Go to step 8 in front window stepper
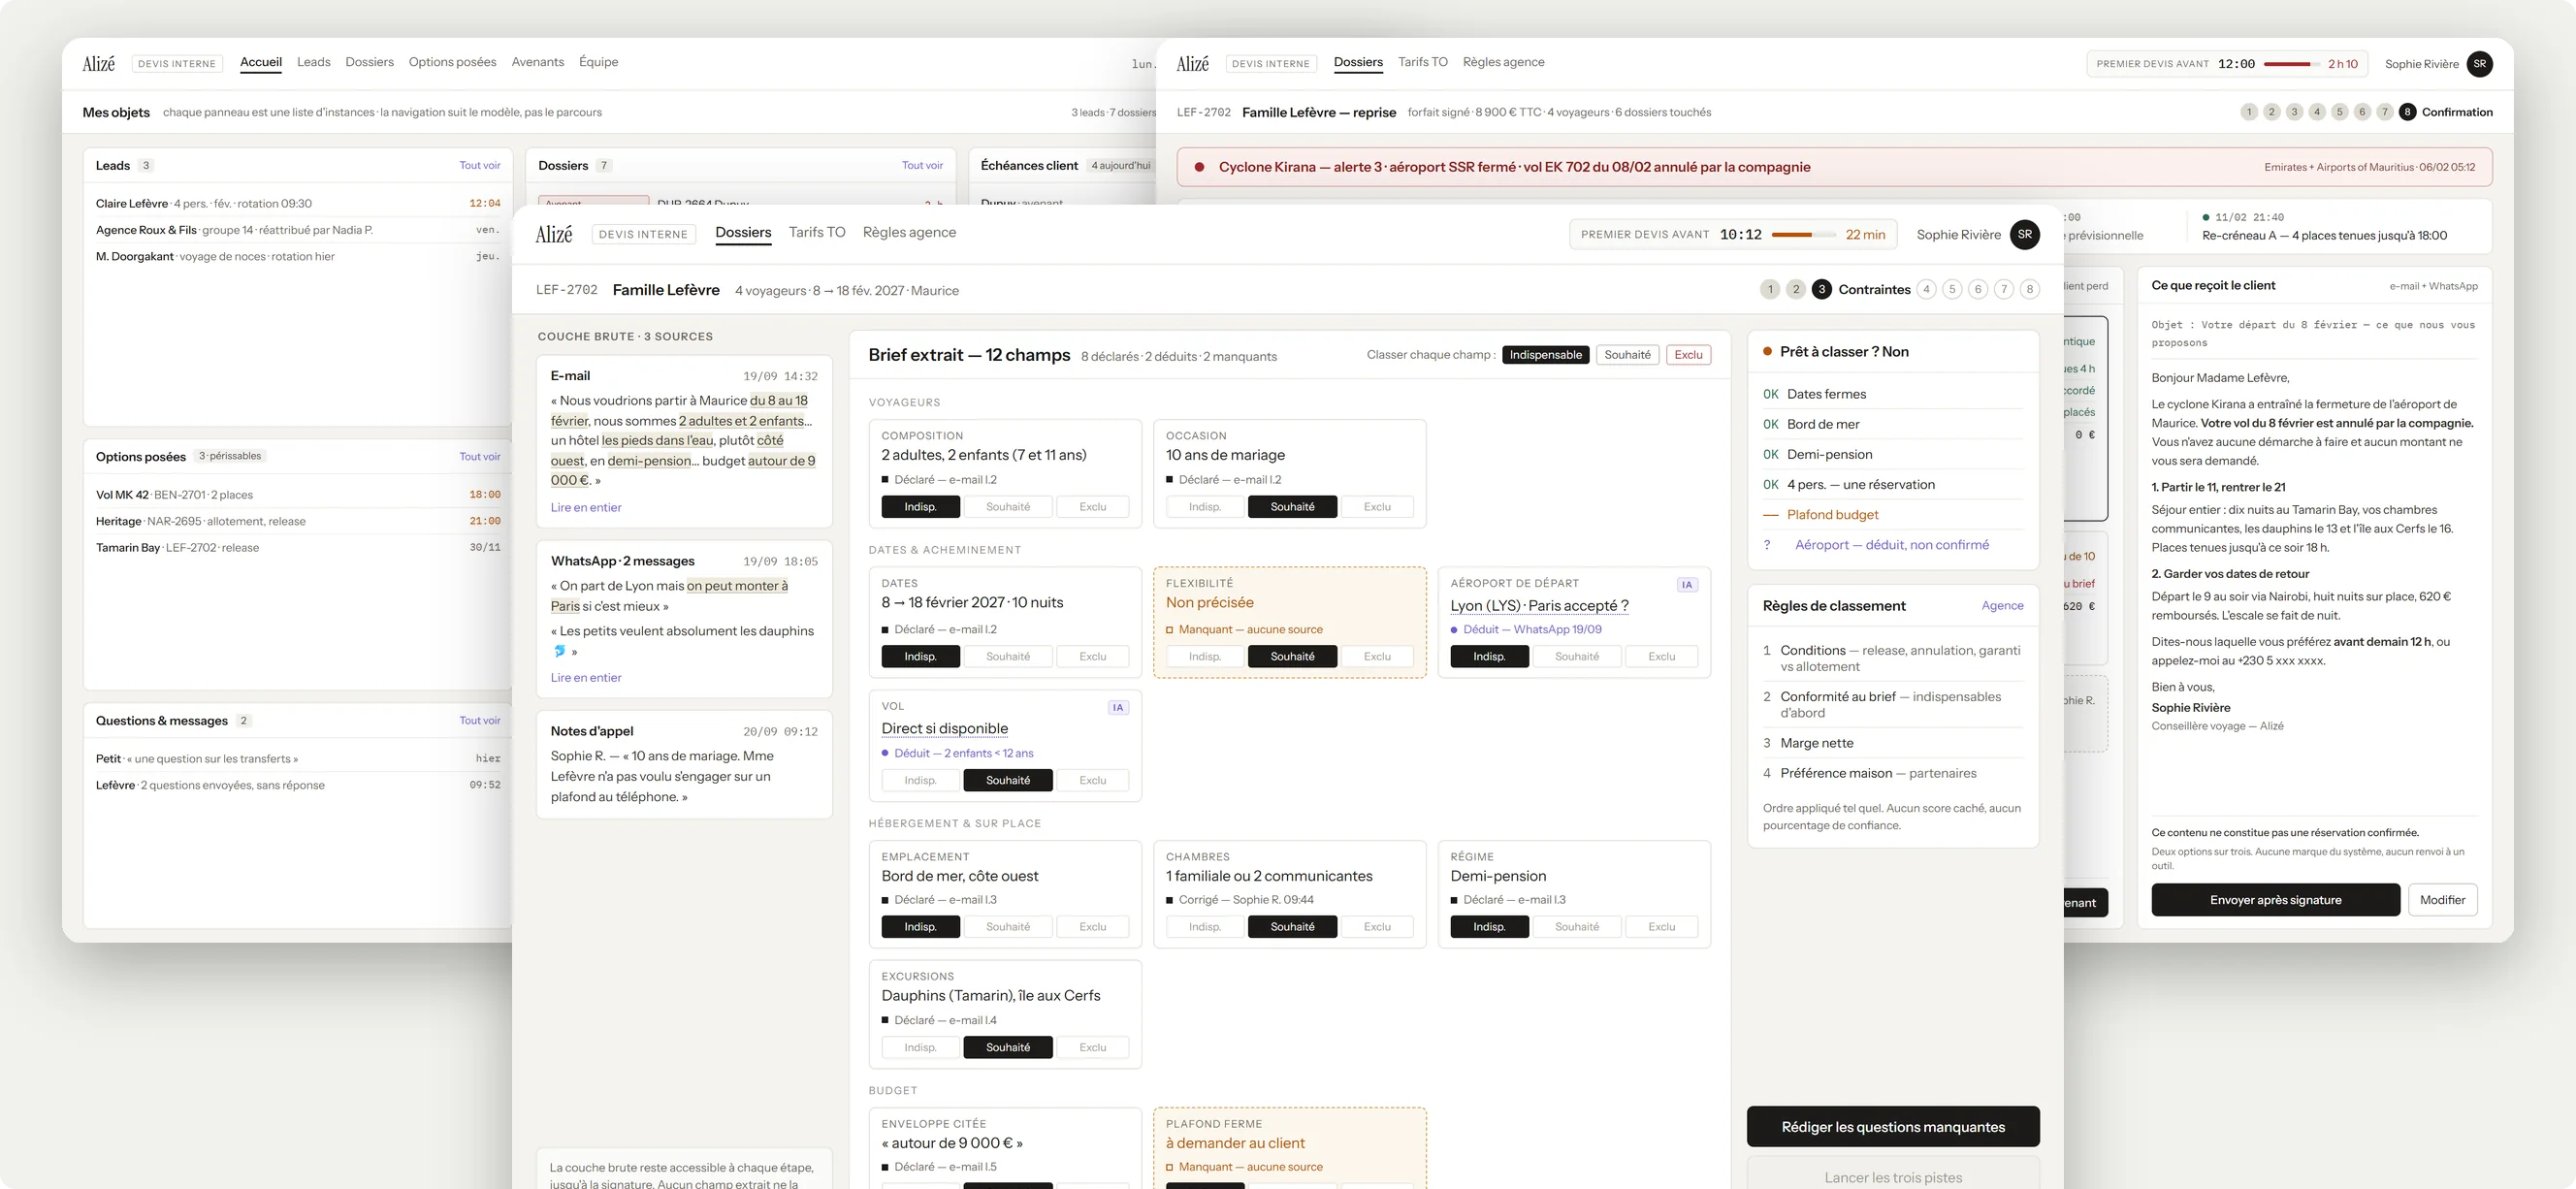 point(2029,289)
